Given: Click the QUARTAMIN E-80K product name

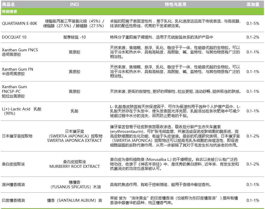Looking at the screenshot, I should [19, 23].
